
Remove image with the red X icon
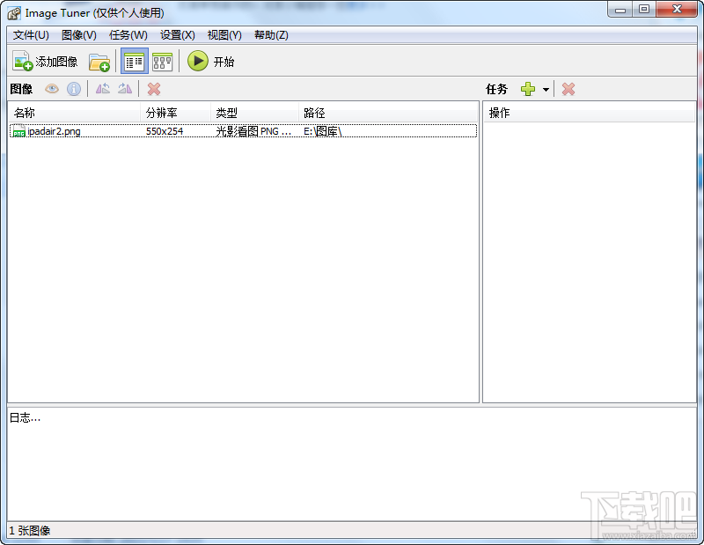click(153, 88)
